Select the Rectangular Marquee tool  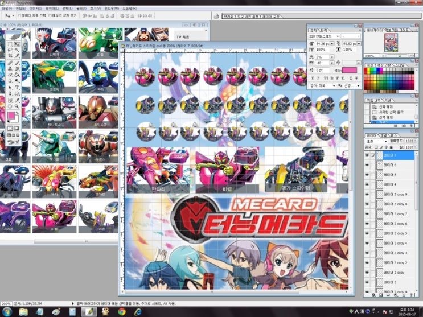(10, 44)
